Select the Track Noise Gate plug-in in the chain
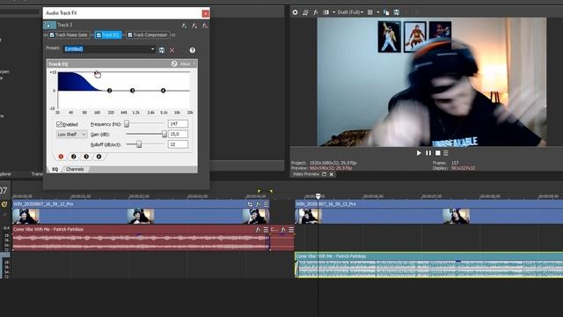The height and width of the screenshot is (317, 563). tap(69, 35)
